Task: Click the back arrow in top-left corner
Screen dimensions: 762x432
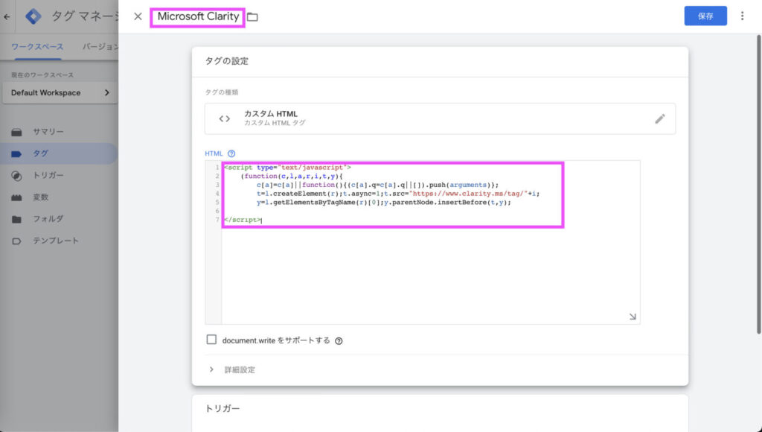Action: [x=7, y=16]
